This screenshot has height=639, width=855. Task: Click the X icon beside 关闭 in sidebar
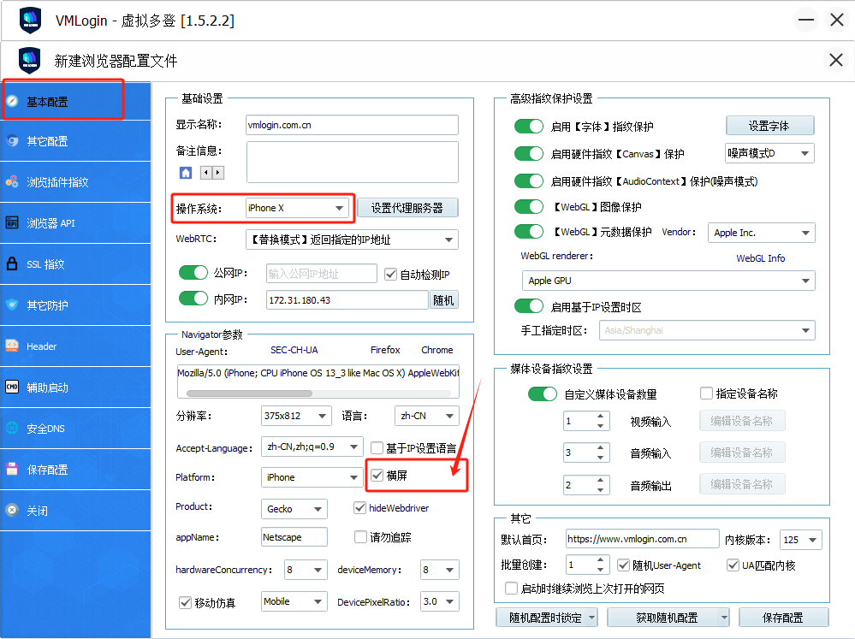click(x=12, y=510)
